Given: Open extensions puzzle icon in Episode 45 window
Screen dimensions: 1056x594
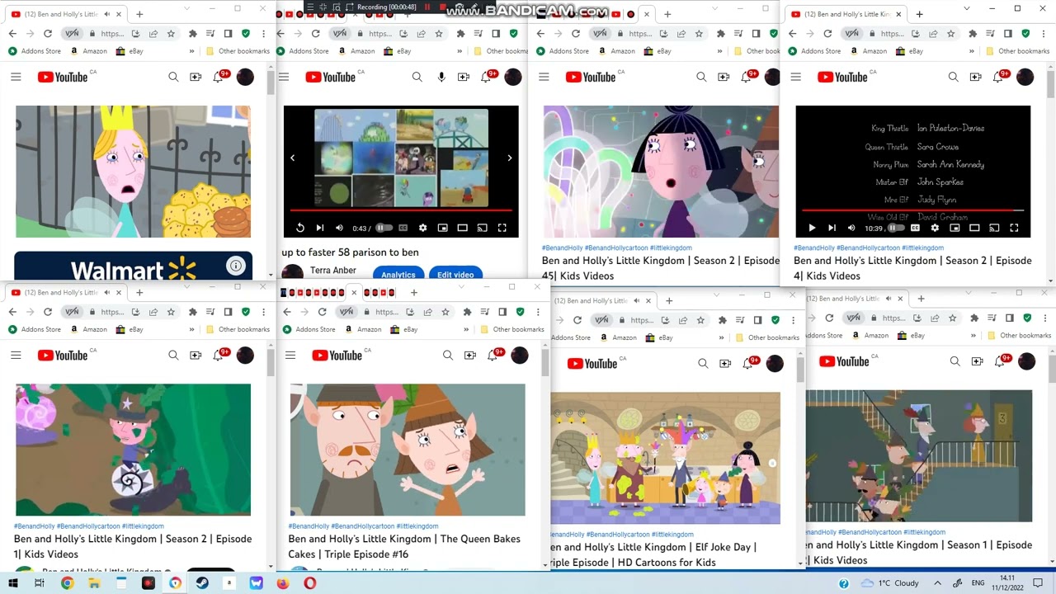Looking at the screenshot, I should (720, 34).
